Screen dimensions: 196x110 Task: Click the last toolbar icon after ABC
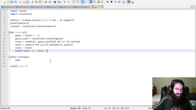133,2
